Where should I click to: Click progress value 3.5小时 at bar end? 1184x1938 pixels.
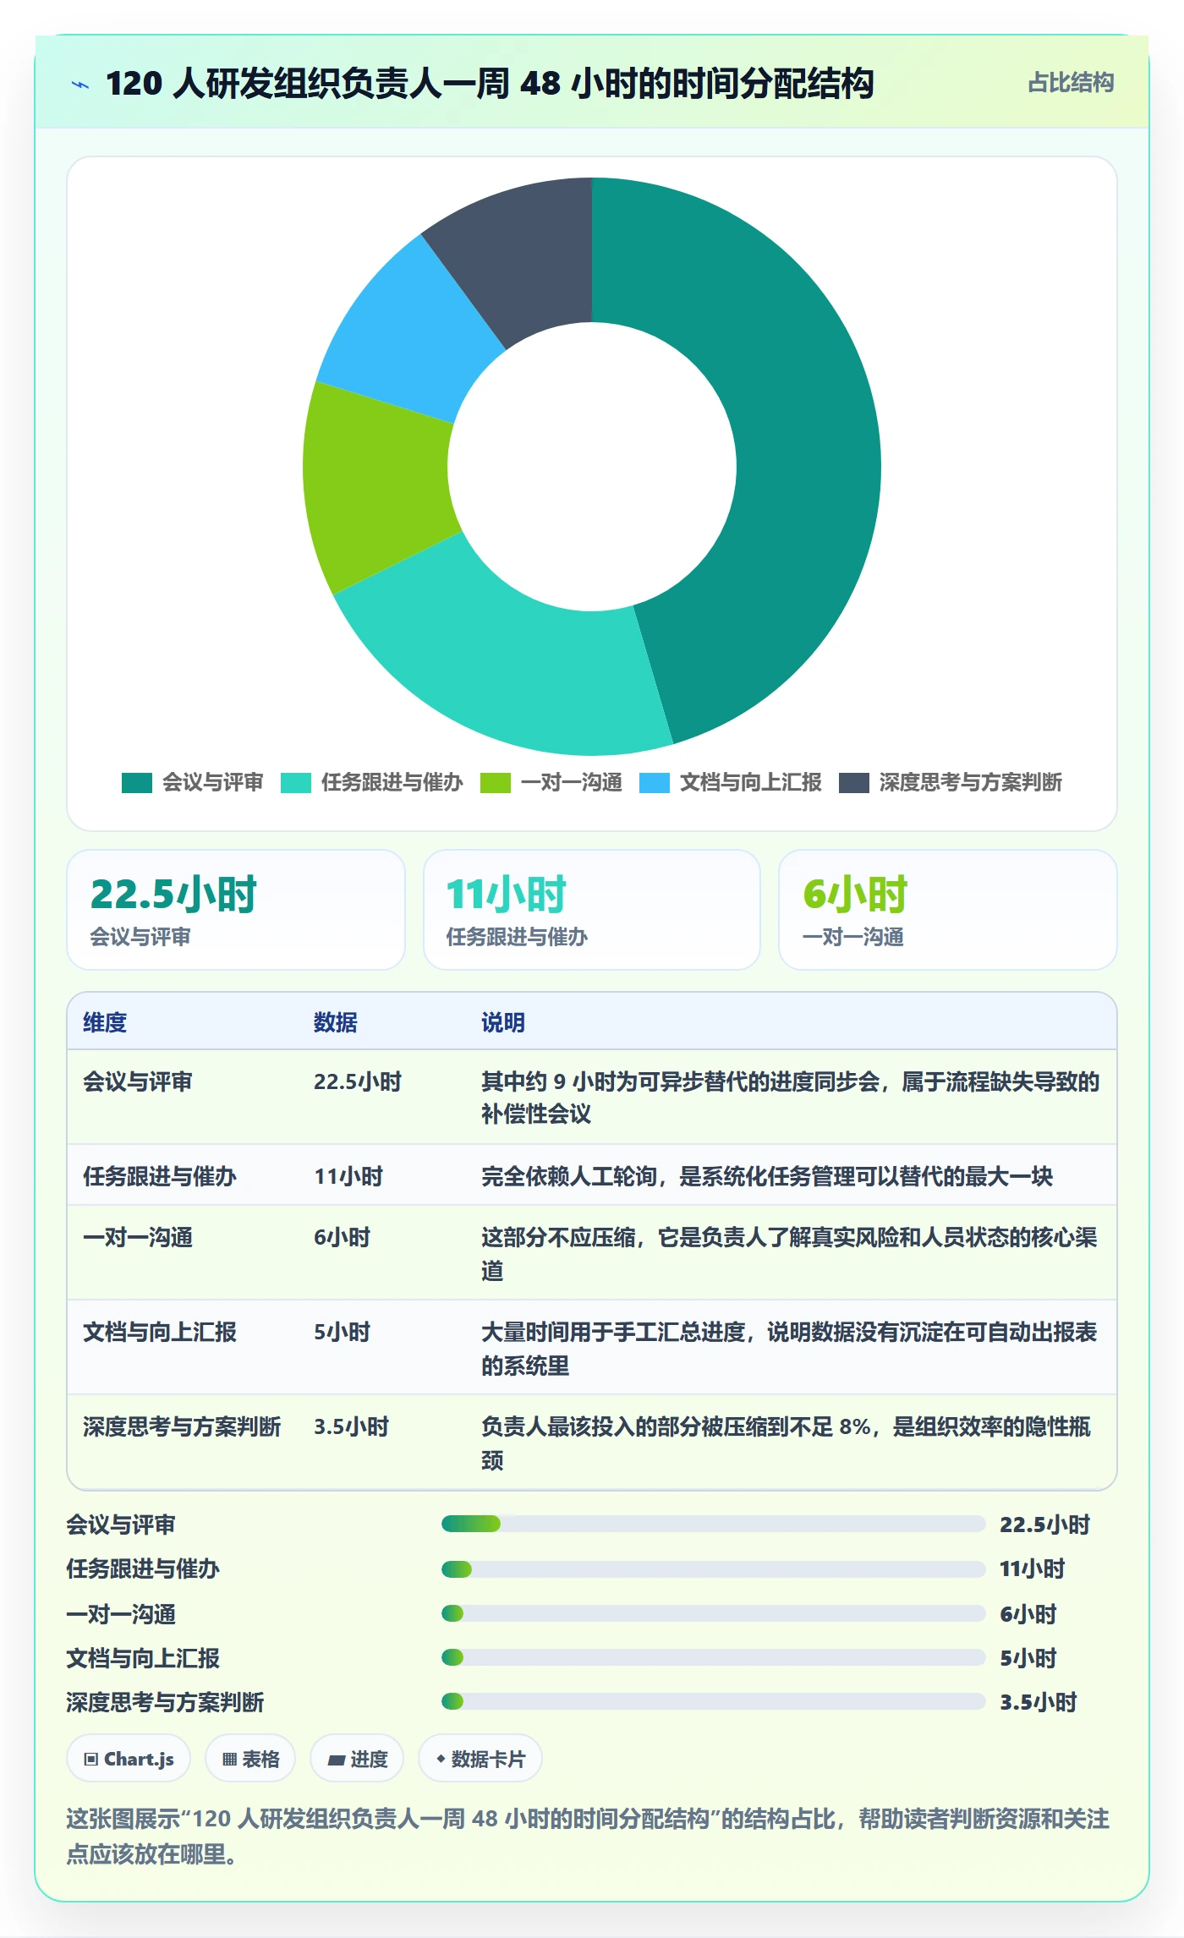pyautogui.click(x=1039, y=1702)
